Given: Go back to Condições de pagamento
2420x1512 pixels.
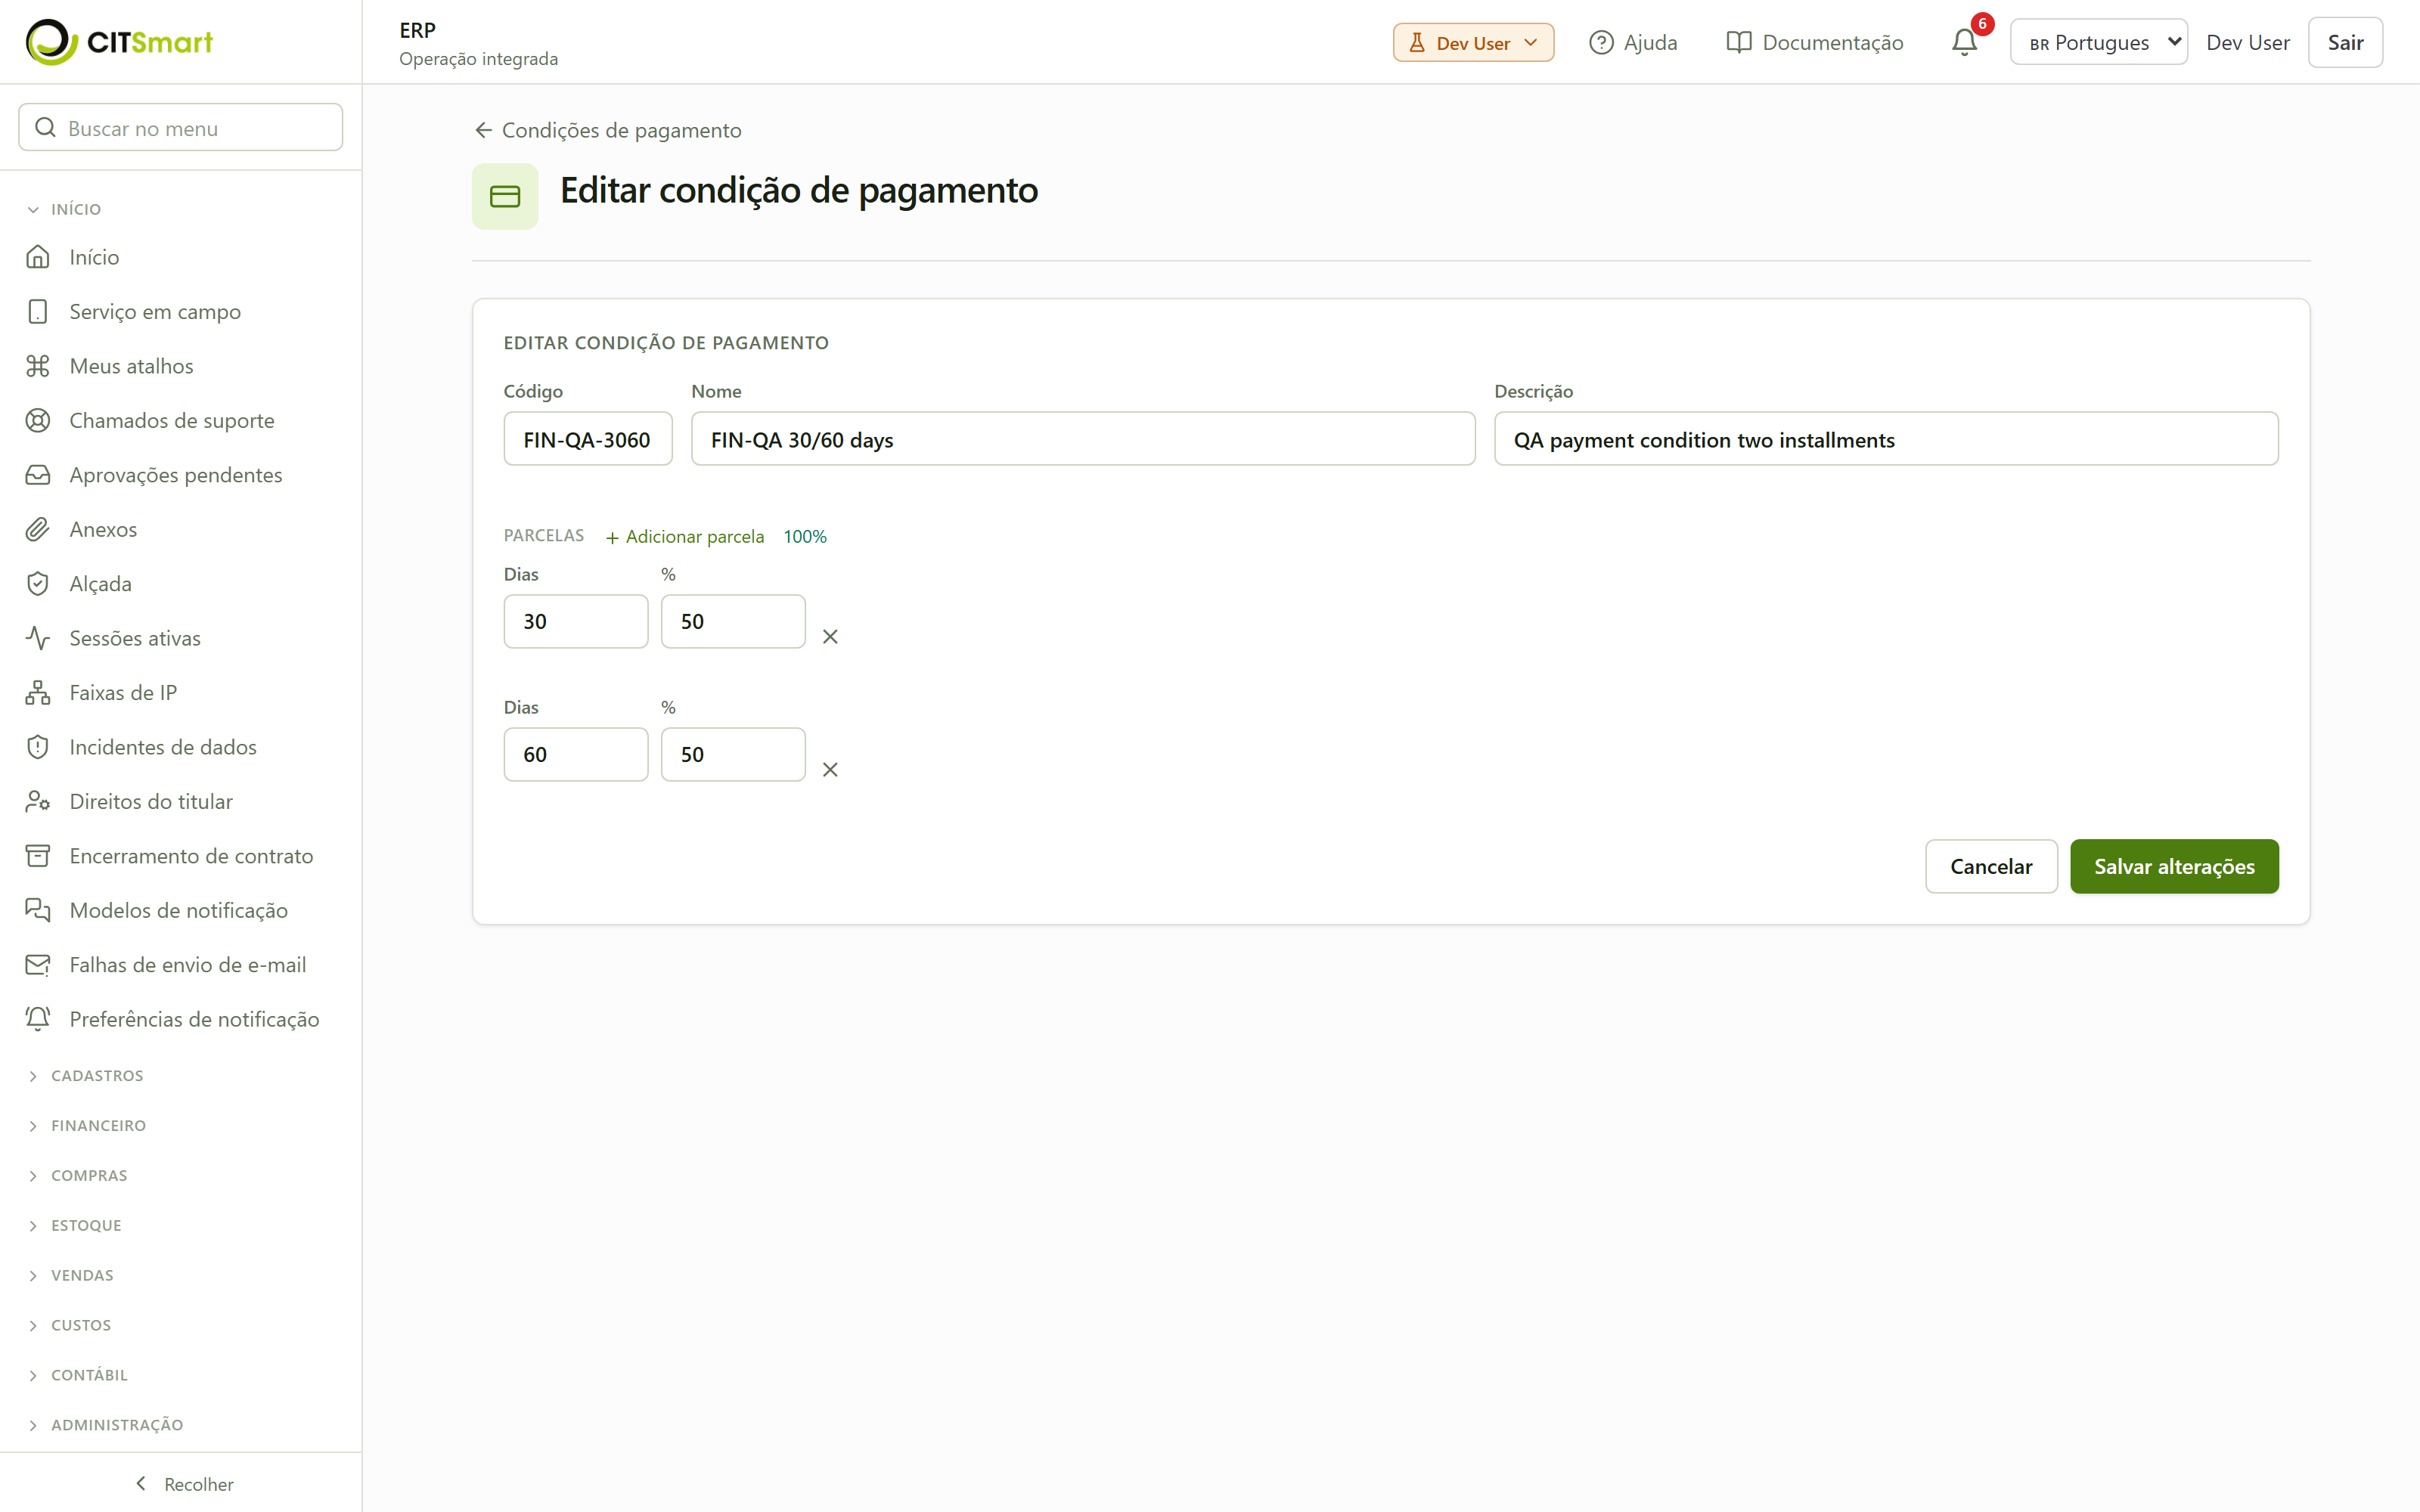Looking at the screenshot, I should 608,130.
